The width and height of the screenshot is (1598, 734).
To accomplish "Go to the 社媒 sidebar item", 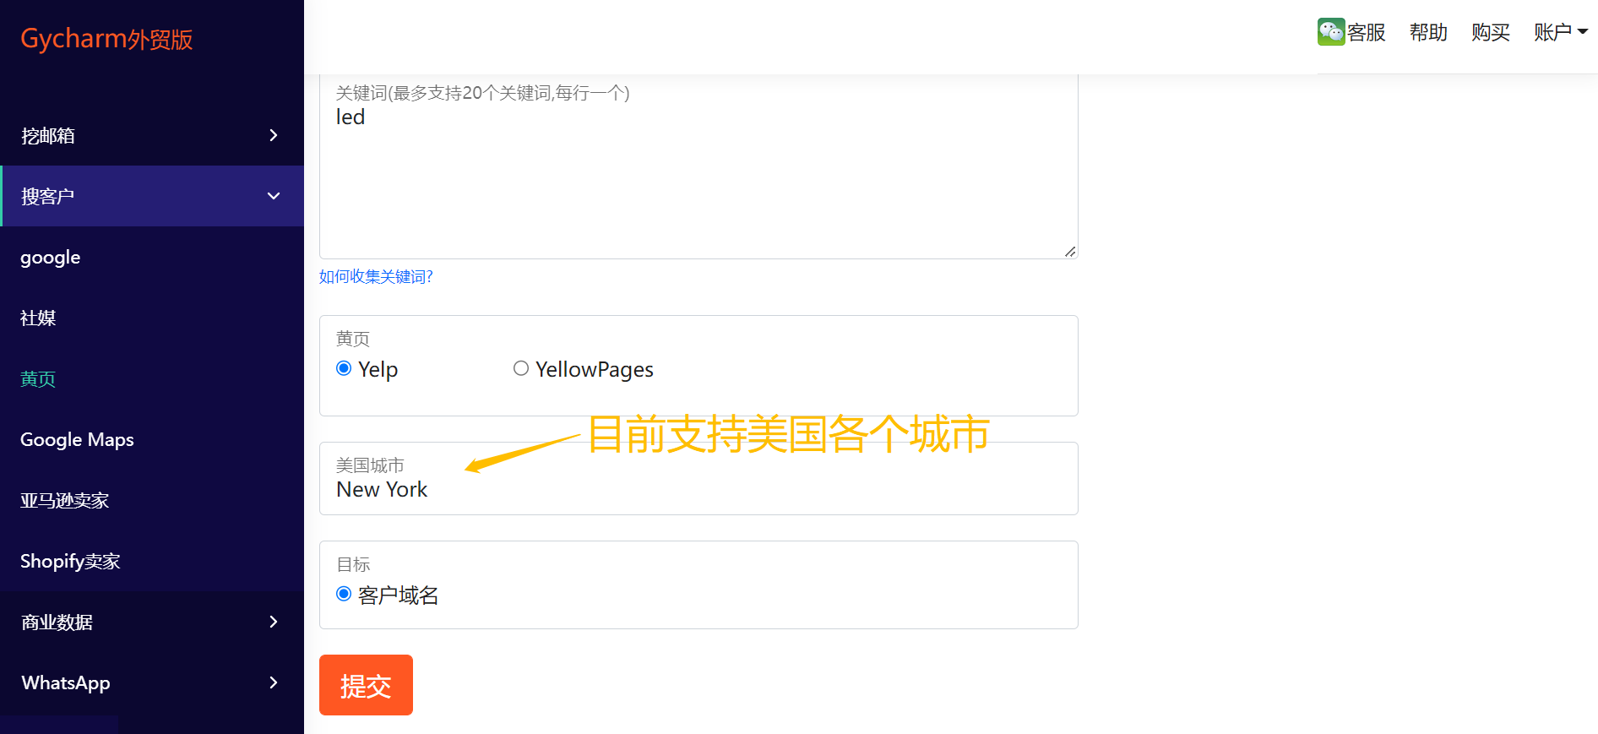I will [38, 318].
